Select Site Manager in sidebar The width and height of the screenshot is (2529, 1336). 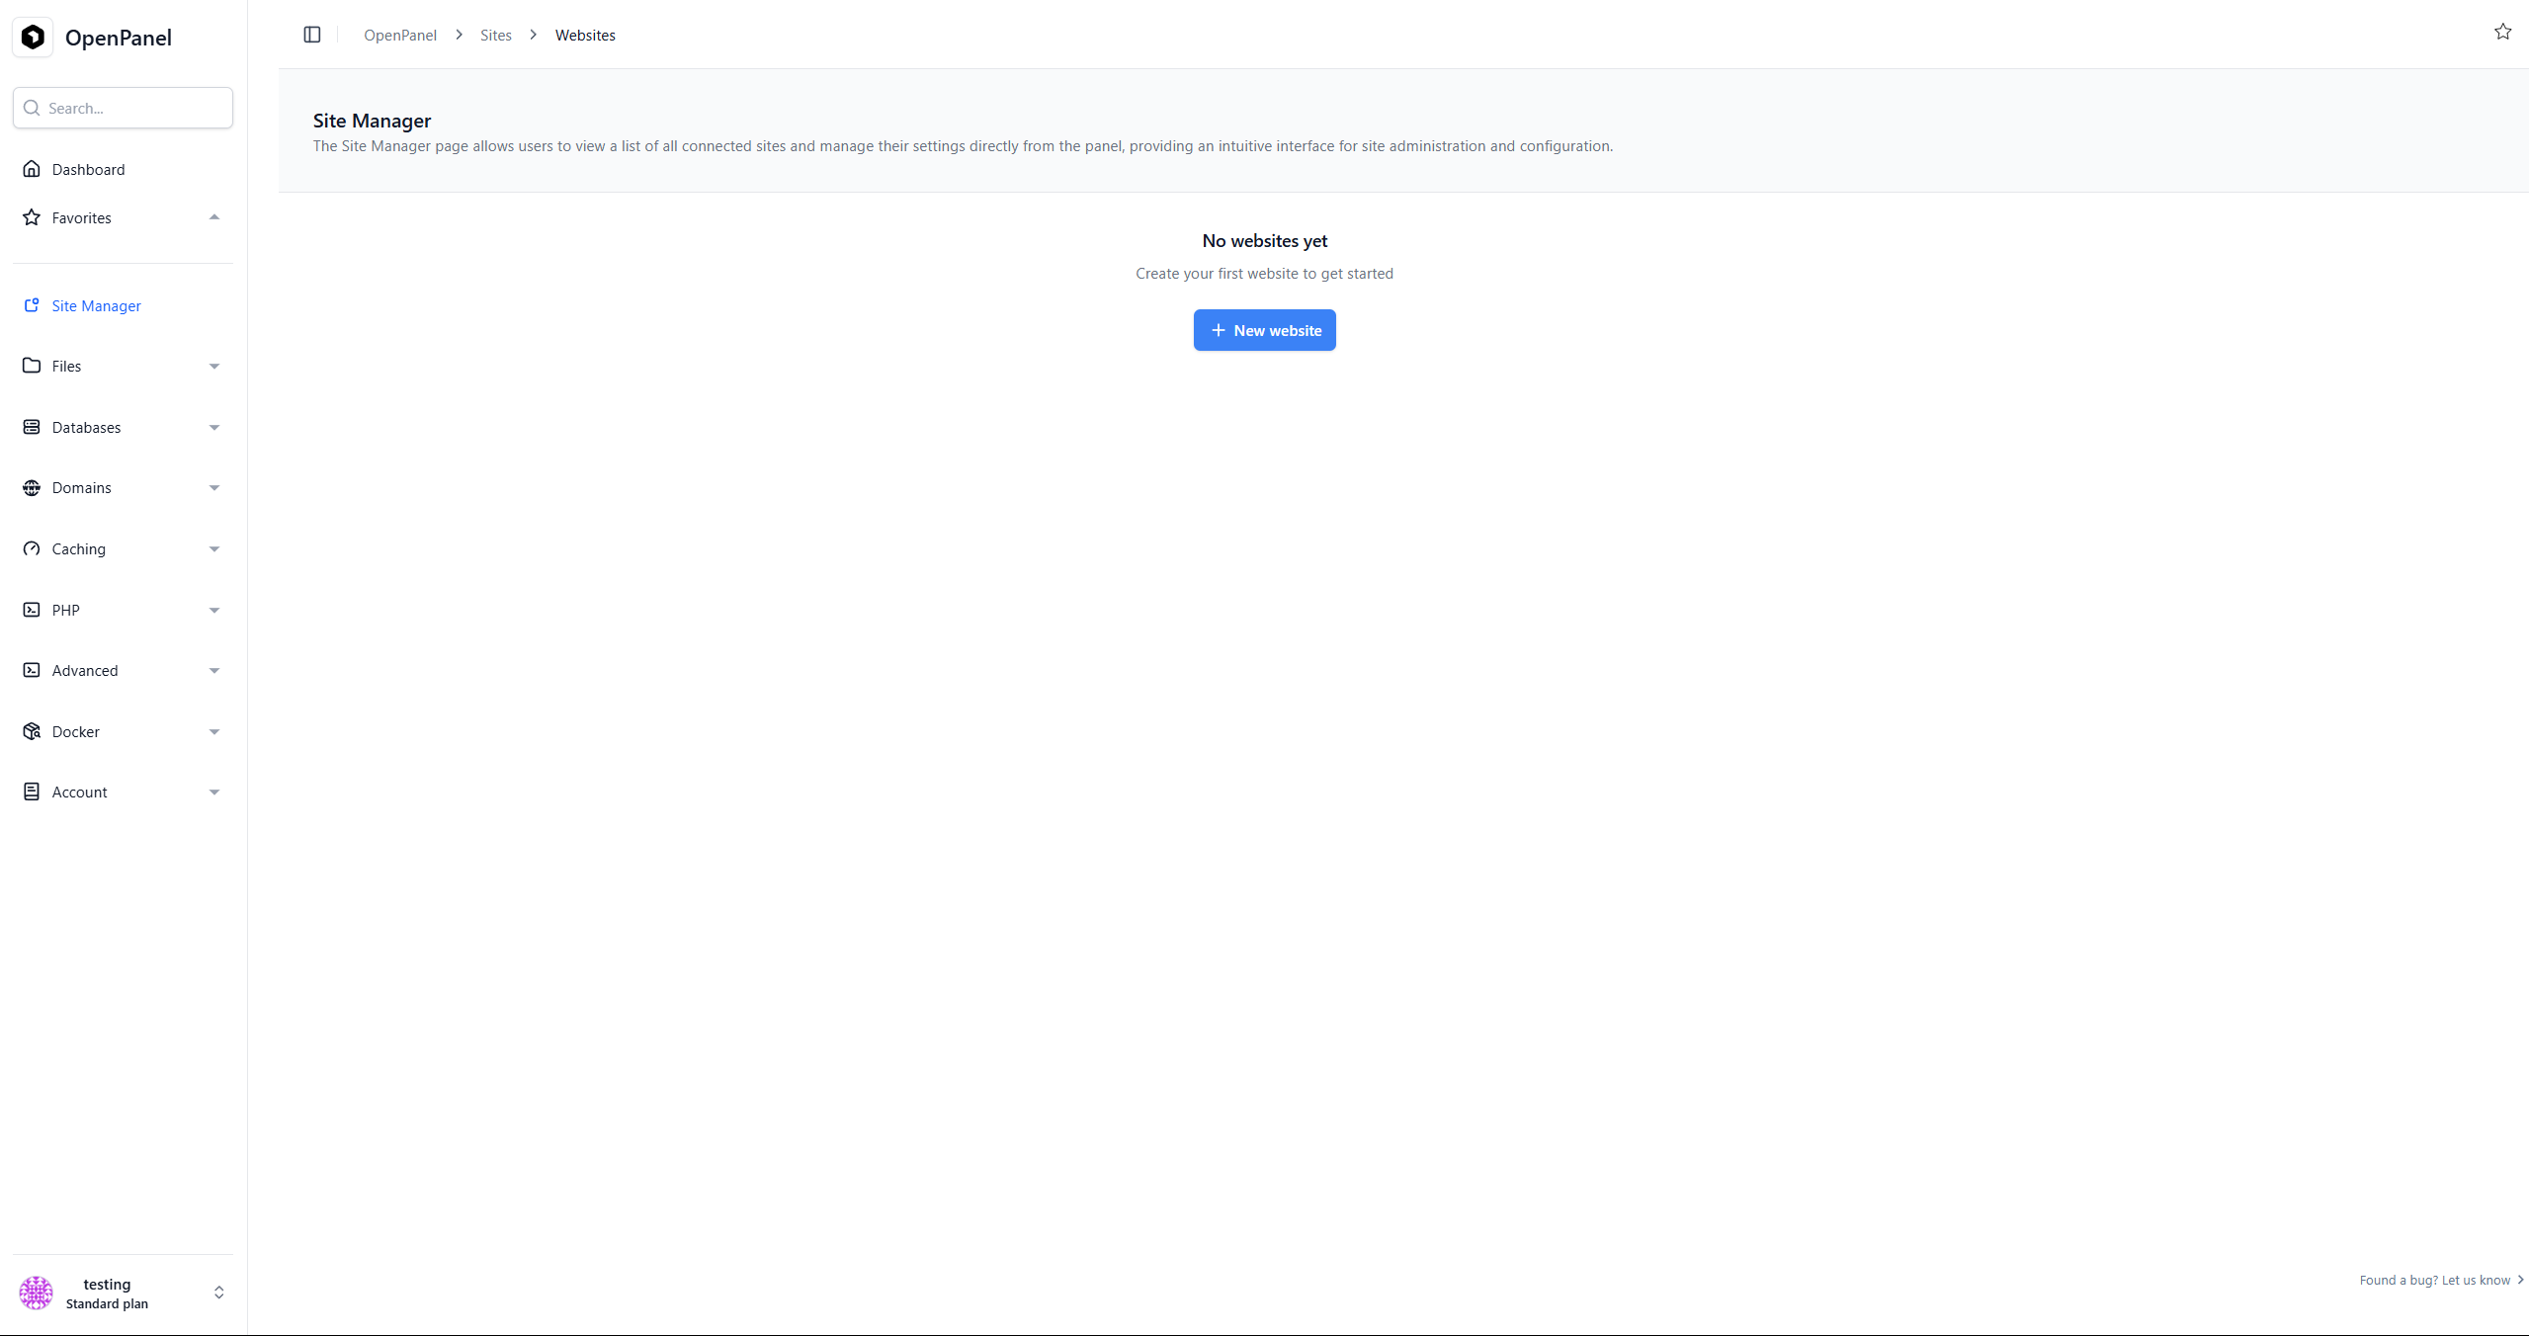pos(123,305)
